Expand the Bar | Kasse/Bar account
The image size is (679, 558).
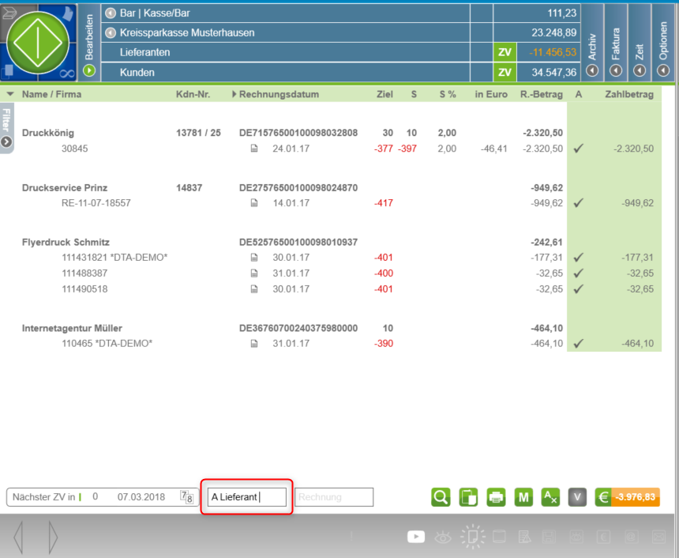(110, 13)
